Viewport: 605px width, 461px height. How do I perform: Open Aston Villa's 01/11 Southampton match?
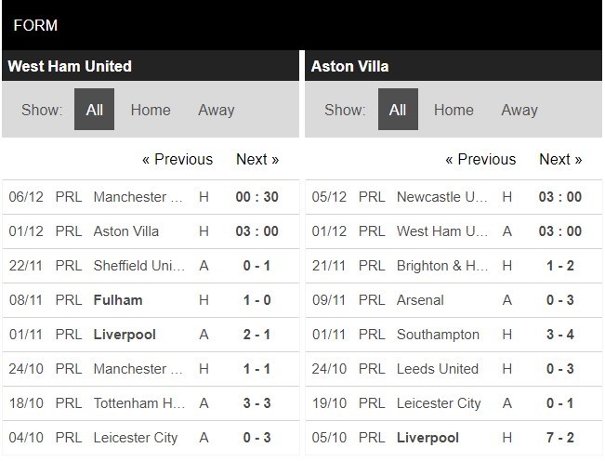438,335
